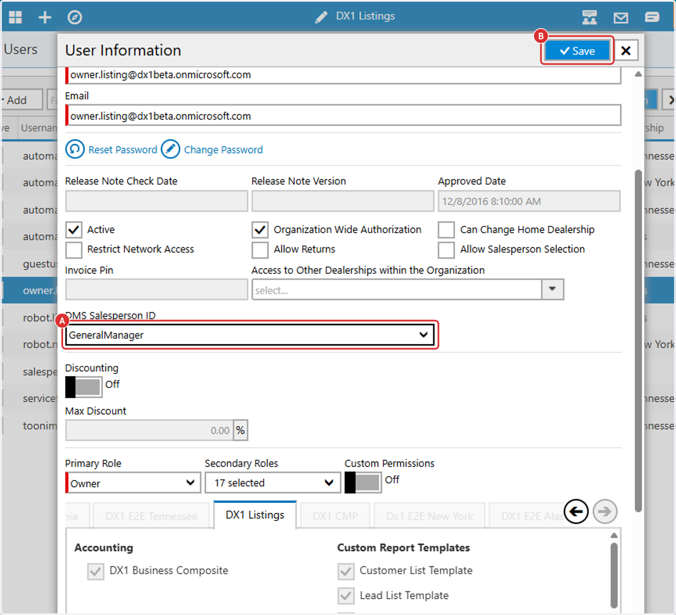Image resolution: width=676 pixels, height=615 pixels.
Task: Enable the Allow Returns checkbox
Action: tap(260, 249)
